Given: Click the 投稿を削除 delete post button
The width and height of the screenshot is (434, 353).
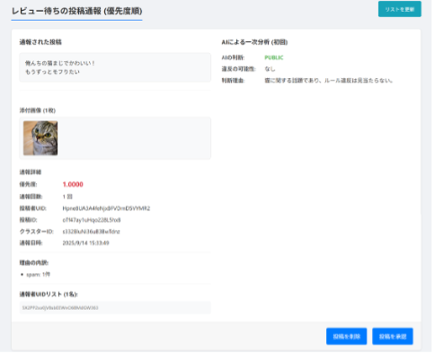Looking at the screenshot, I should (x=347, y=336).
